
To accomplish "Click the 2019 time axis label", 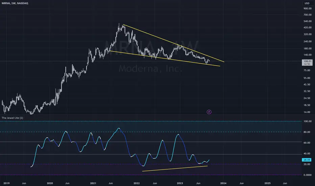I will [x=6, y=183].
